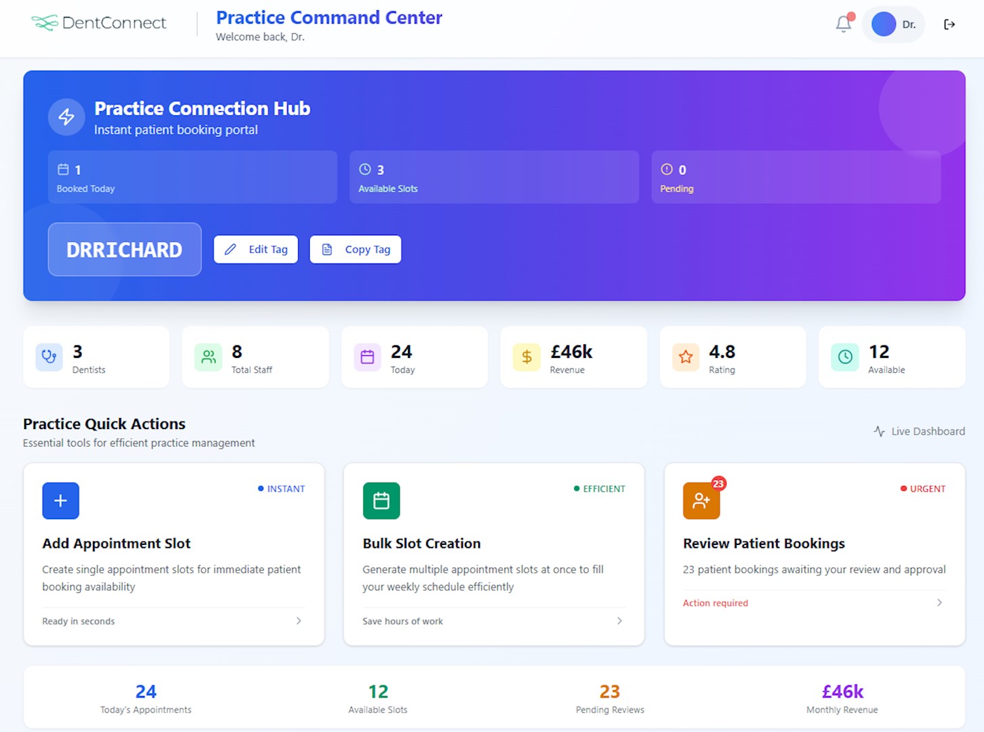The image size is (984, 732).
Task: Click the 23 Pending Reviews summary
Action: point(610,698)
